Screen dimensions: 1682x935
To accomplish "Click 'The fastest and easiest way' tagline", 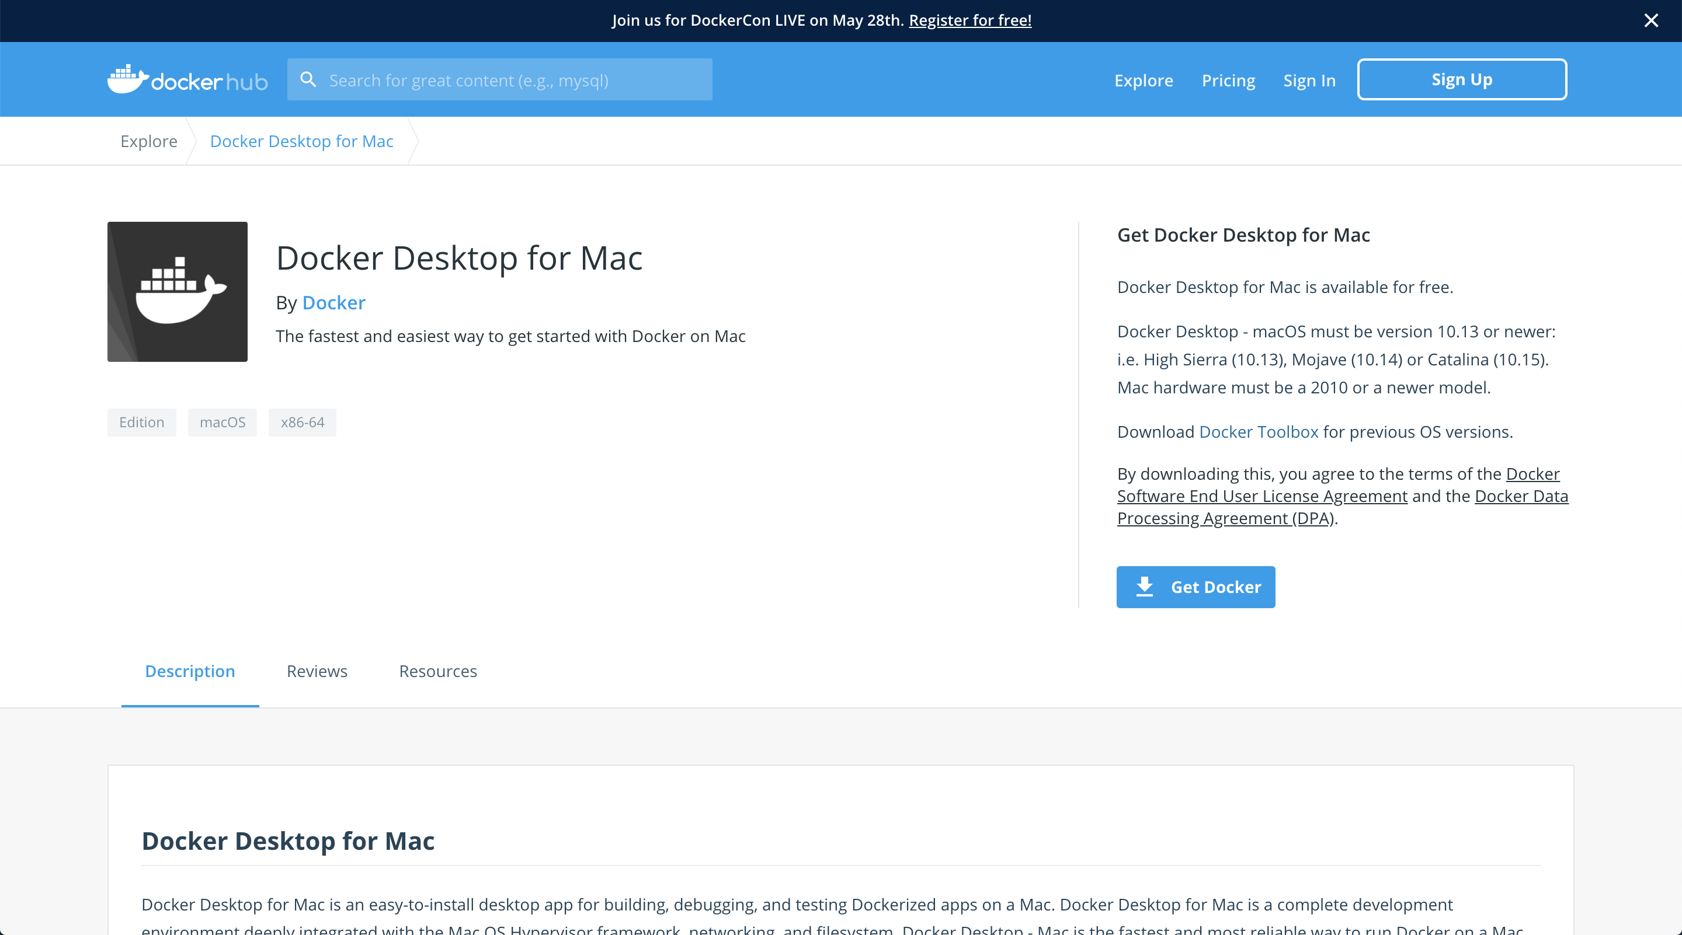I will (x=510, y=336).
